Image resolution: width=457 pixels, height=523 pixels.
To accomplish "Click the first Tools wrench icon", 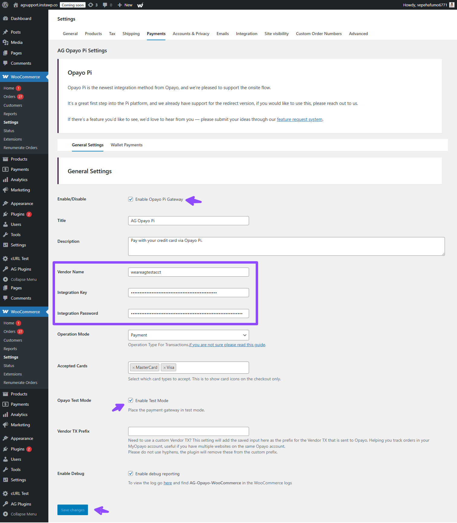I will (x=5, y=235).
